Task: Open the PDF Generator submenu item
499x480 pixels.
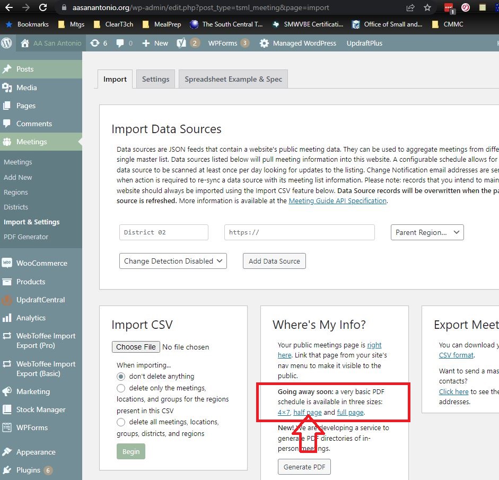Action: [x=26, y=237]
